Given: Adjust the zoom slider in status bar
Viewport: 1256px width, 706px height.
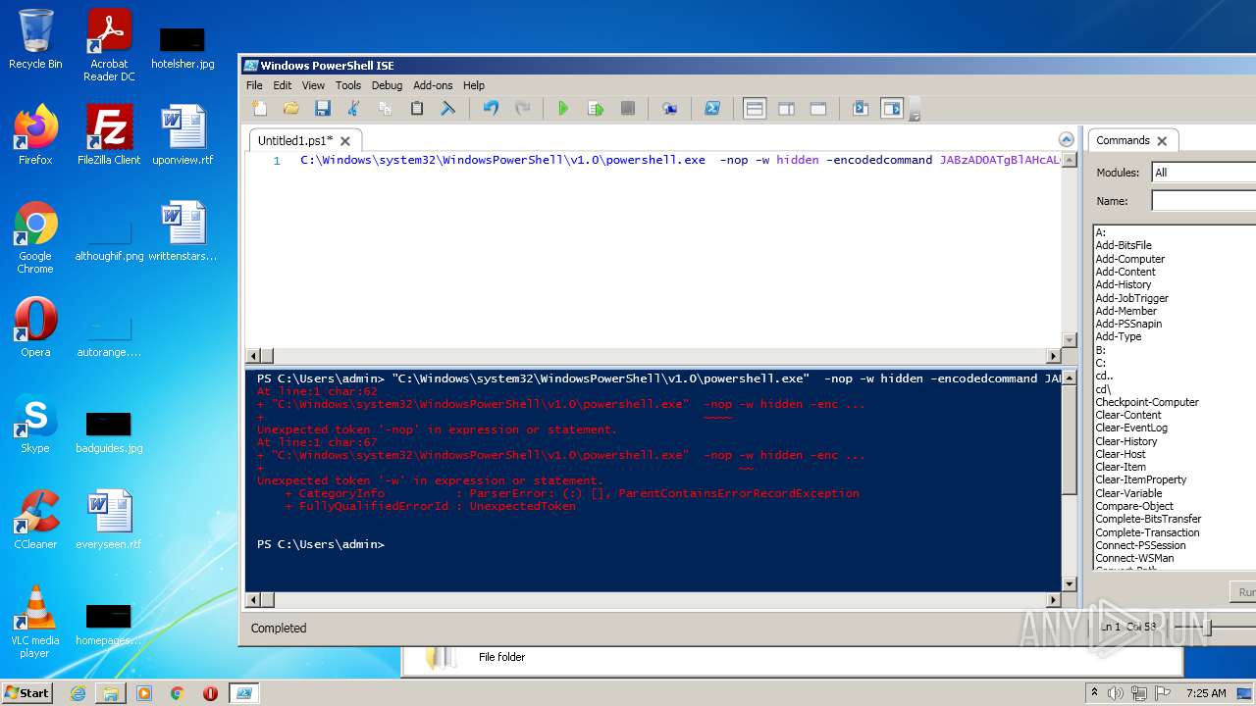Looking at the screenshot, I should (1210, 628).
